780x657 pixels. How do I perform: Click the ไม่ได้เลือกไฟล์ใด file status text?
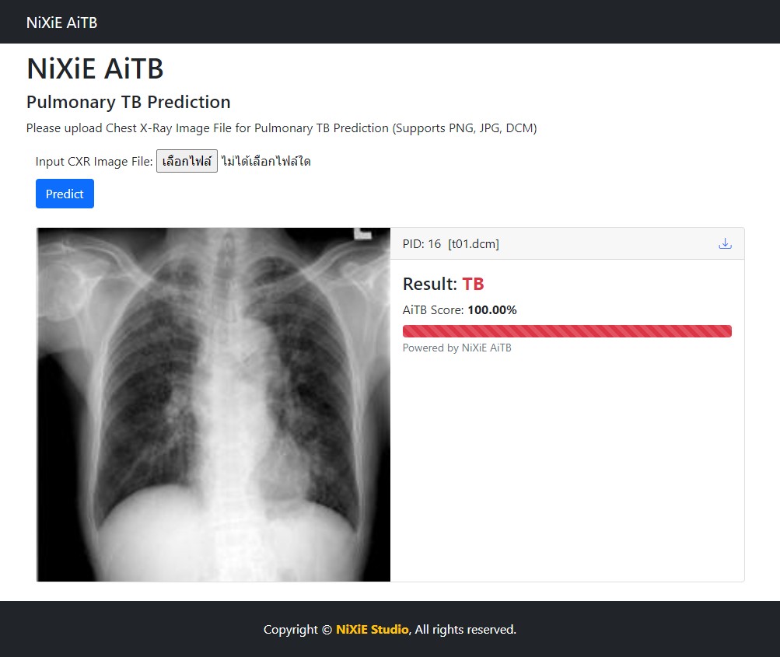(266, 162)
